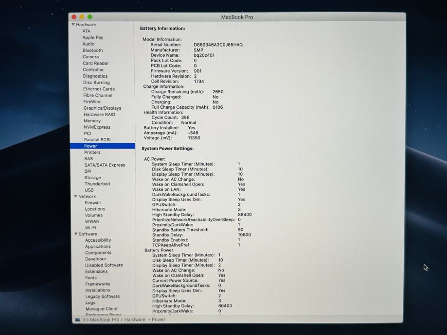Click the MacBook Pro path bar item
447x335 pixels.
(101, 319)
